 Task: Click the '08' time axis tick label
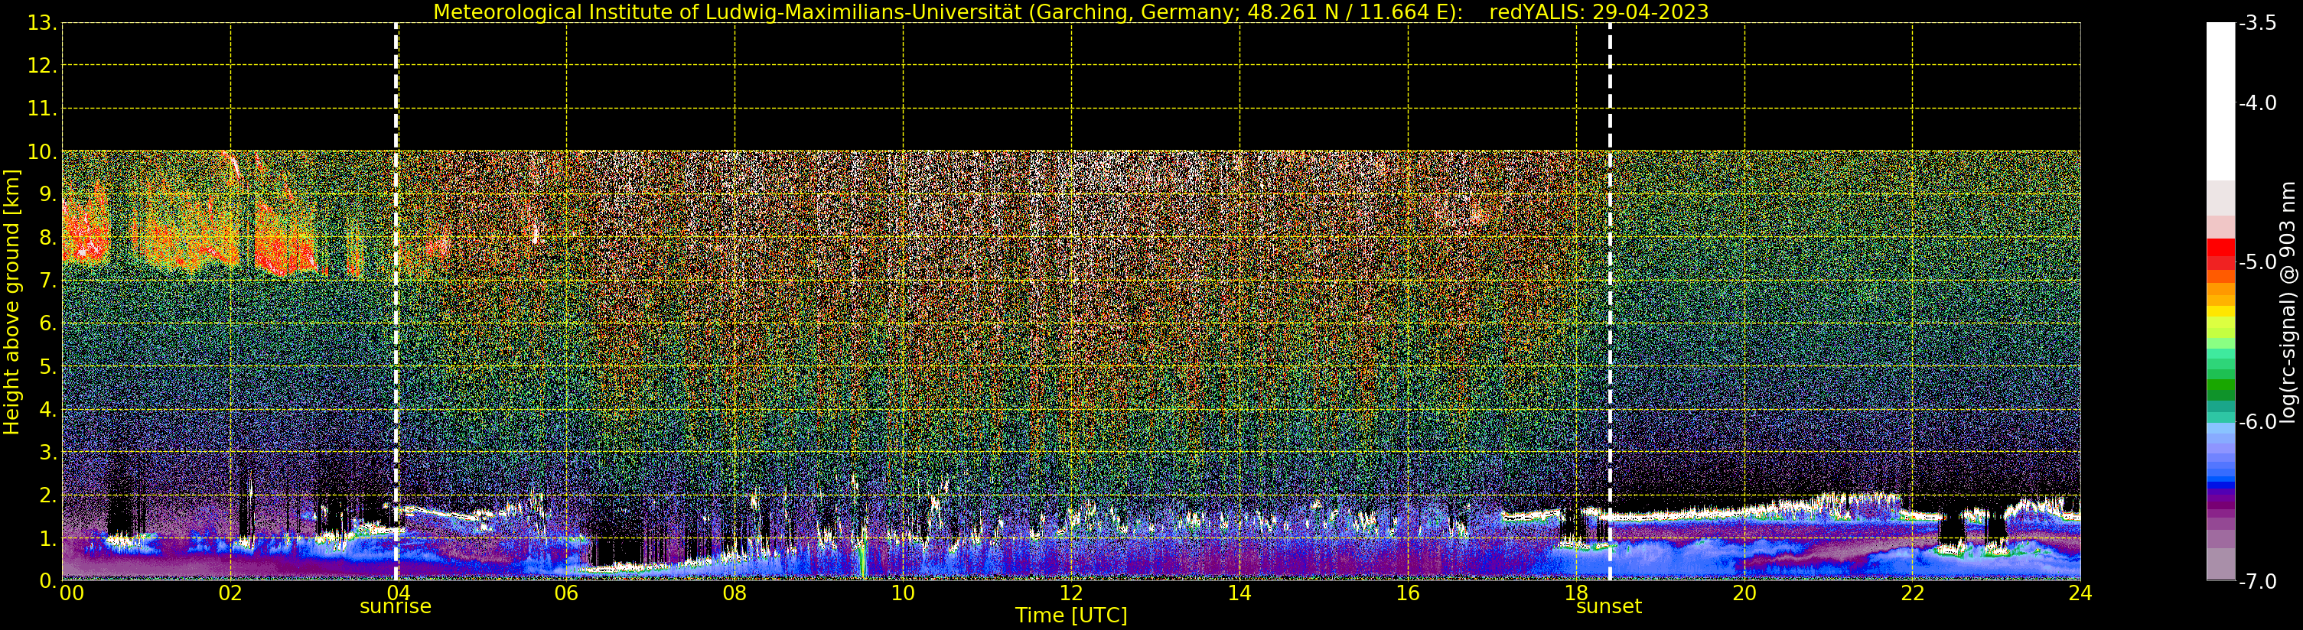coord(735,593)
